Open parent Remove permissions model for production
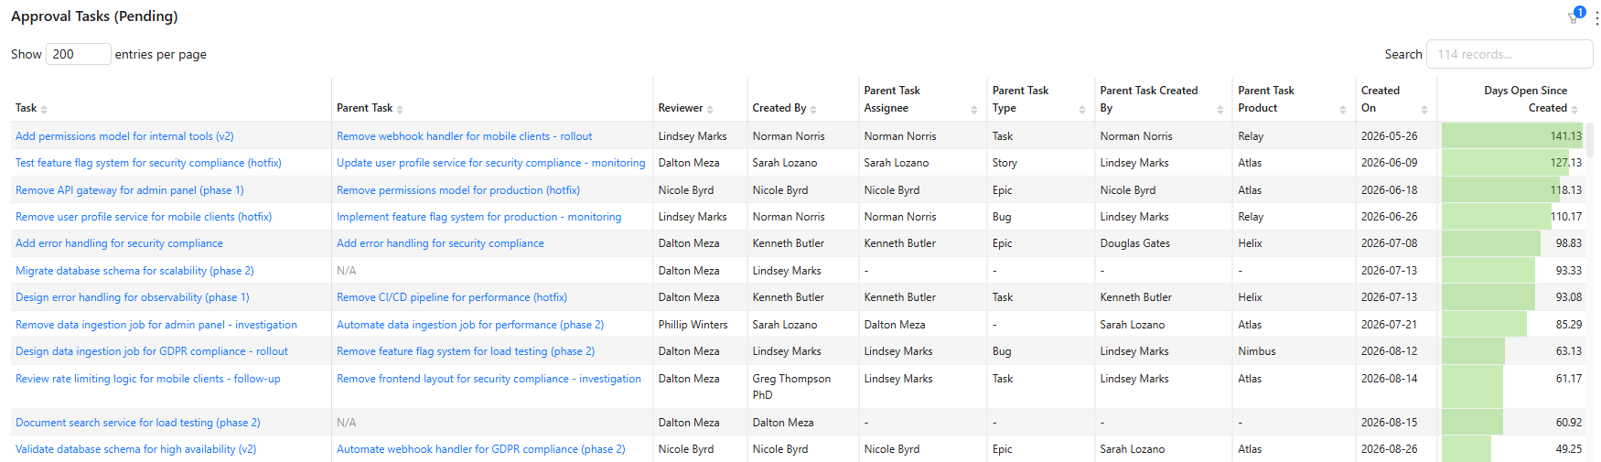 [x=458, y=190]
